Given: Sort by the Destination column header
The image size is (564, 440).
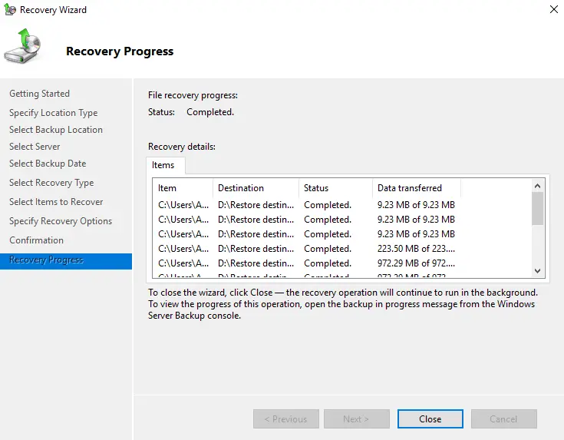Looking at the screenshot, I should click(241, 188).
